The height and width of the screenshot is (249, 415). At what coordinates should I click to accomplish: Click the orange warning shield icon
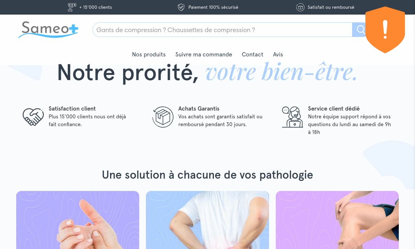(385, 30)
